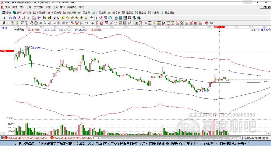Select the n² square tool icon

[45, 23]
